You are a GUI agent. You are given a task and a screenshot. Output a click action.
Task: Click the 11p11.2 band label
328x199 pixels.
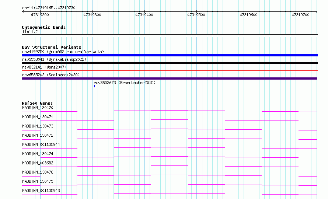coord(30,32)
